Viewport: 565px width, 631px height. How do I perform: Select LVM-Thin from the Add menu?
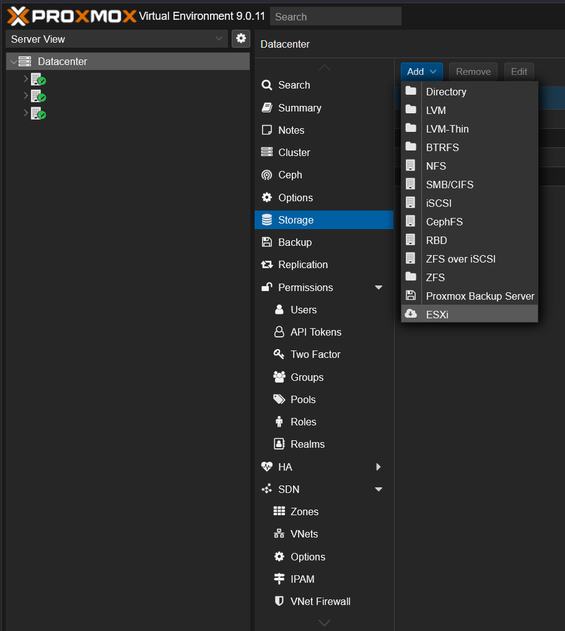[x=447, y=129]
